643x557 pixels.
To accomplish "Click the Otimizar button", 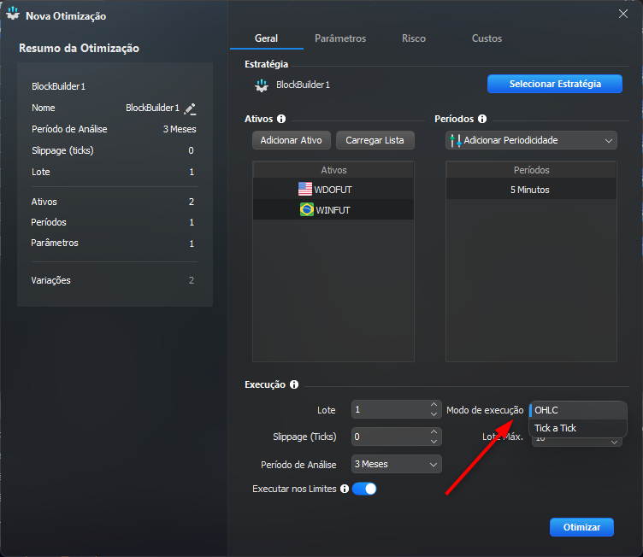I will pos(581,527).
